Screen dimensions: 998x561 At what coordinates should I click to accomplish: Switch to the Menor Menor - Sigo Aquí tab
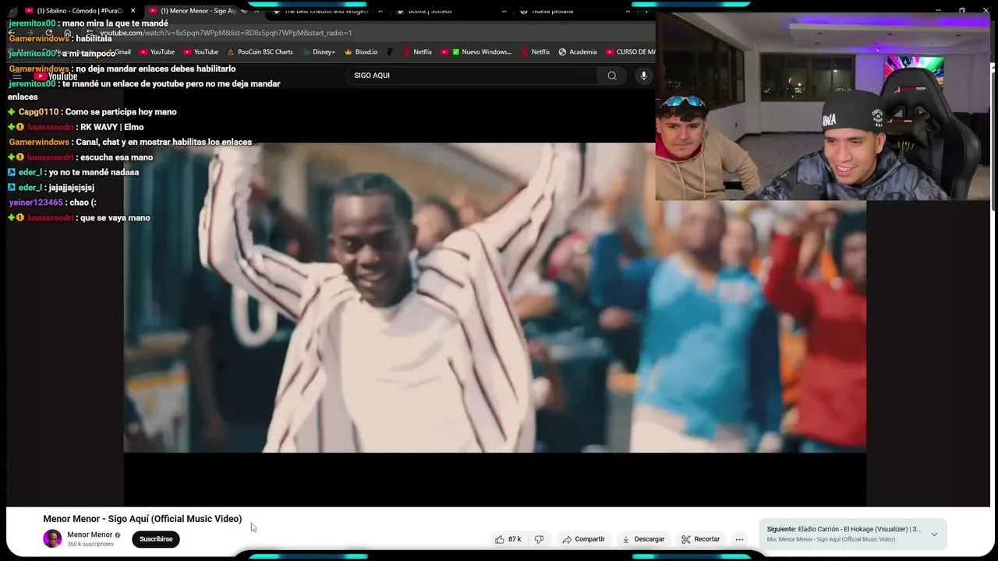[197, 11]
